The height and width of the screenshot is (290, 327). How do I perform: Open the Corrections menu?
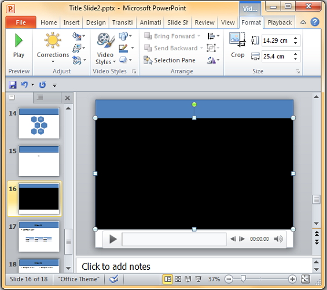click(53, 48)
